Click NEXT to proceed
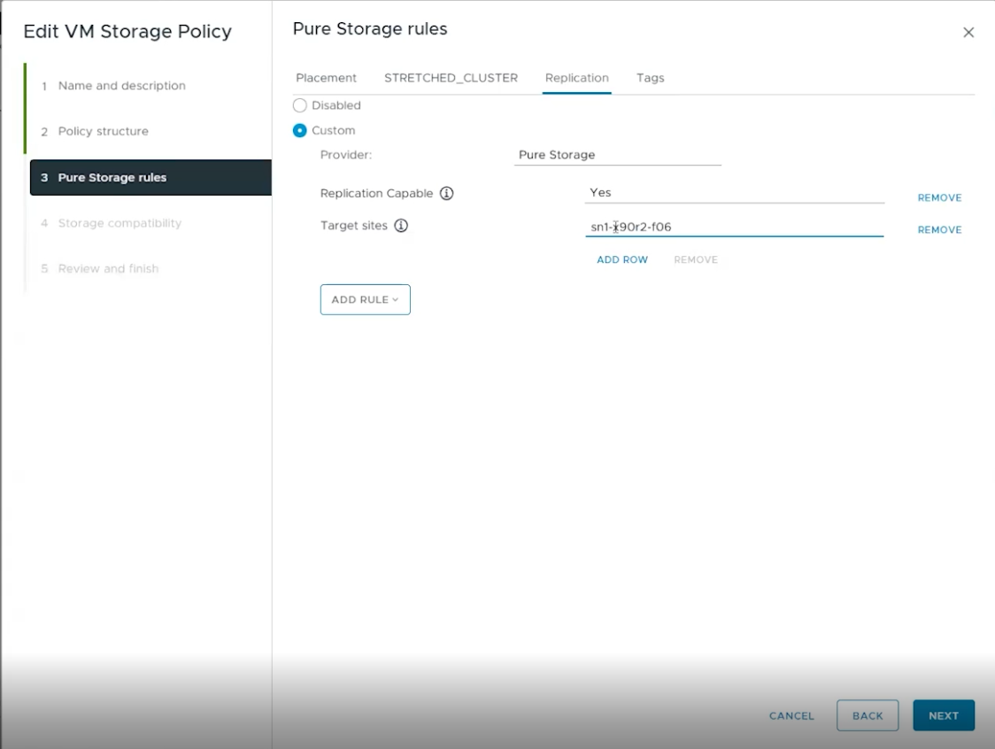 (x=944, y=715)
